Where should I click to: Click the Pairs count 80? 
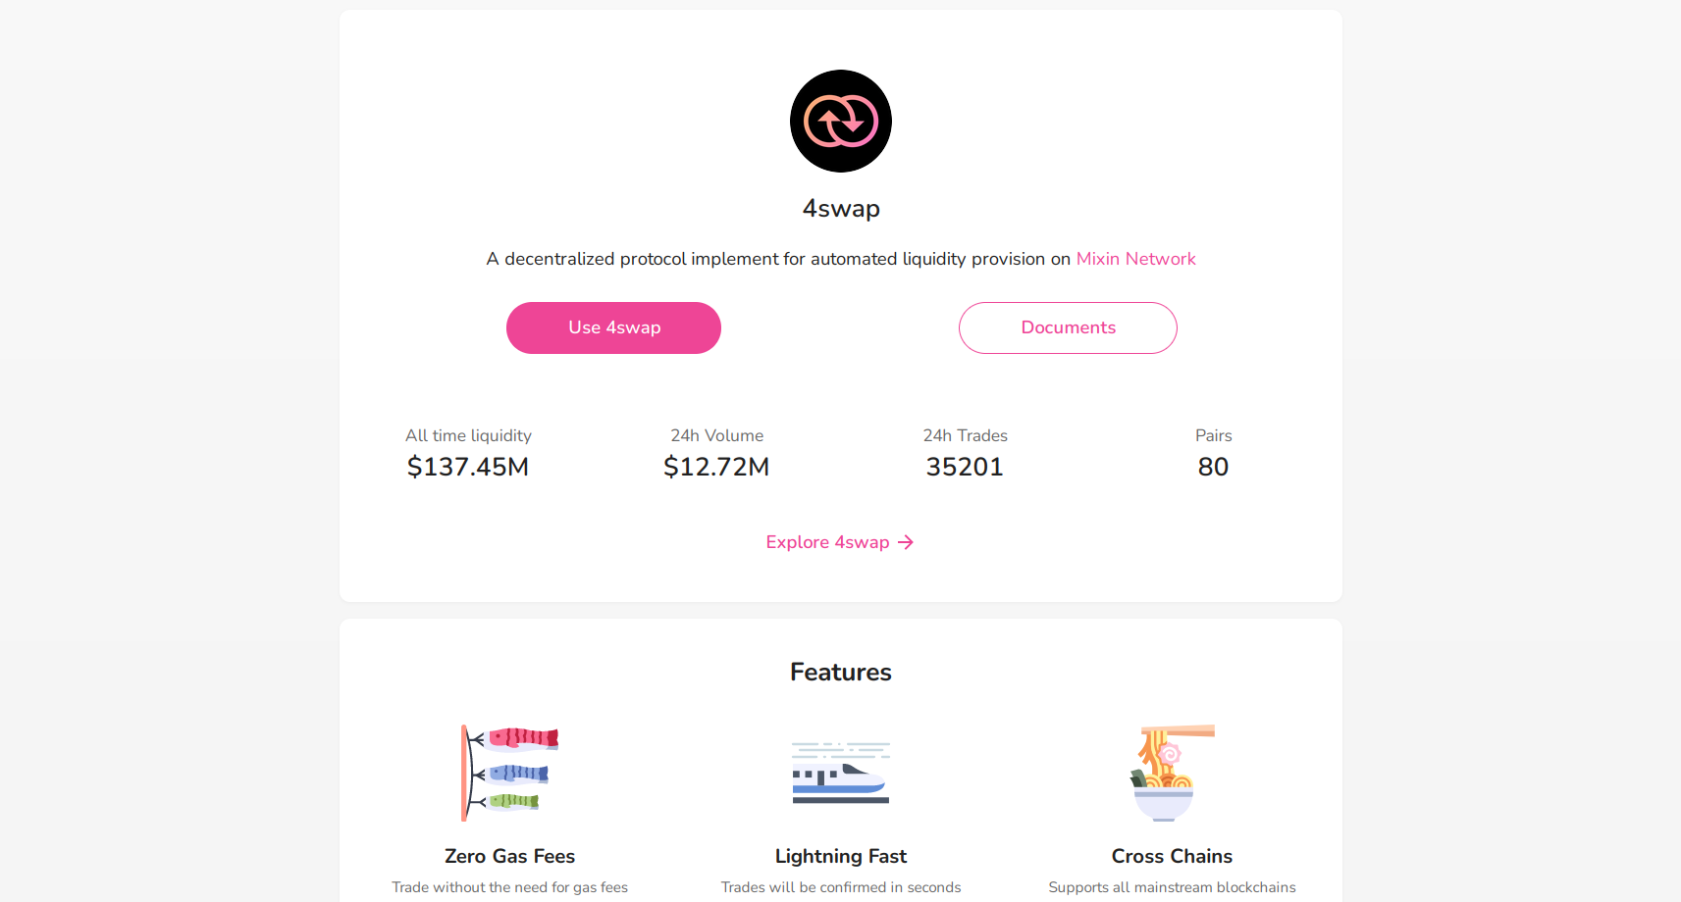(1213, 467)
